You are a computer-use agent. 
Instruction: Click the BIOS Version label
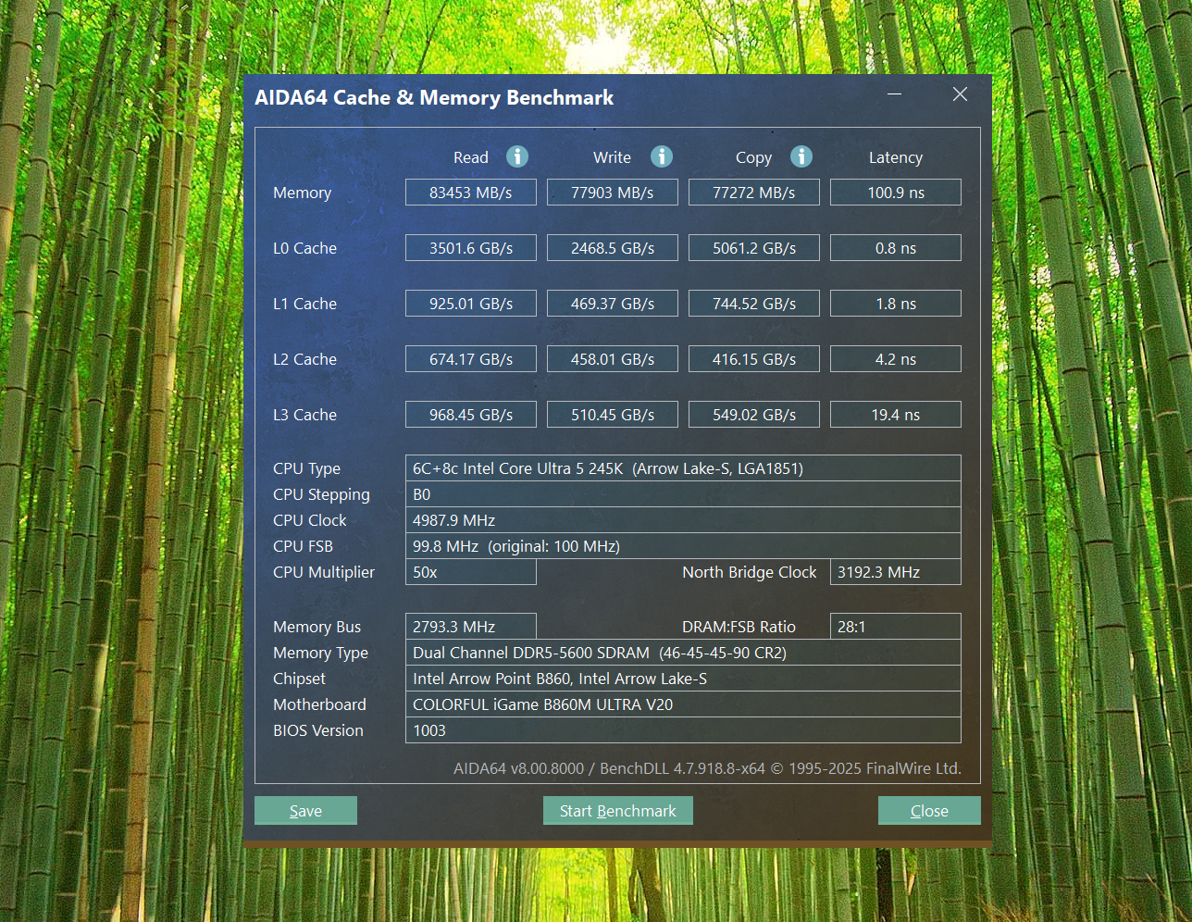coord(318,730)
